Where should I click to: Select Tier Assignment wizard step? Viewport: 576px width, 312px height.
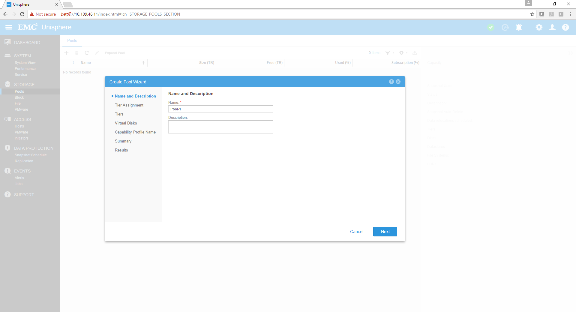pos(129,105)
